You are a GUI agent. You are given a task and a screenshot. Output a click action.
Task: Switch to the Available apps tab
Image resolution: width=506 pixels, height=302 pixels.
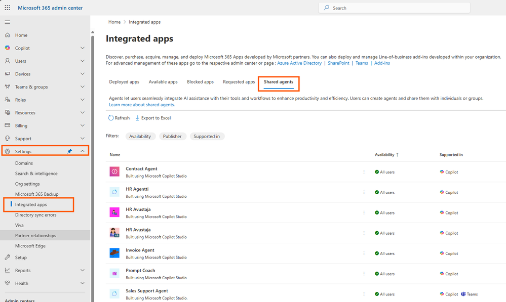[x=163, y=82]
